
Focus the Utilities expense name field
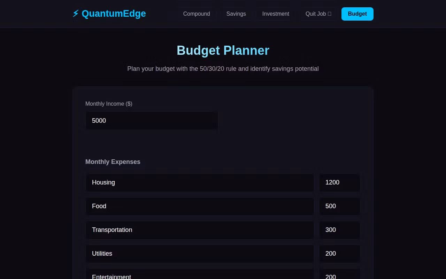tap(200, 254)
